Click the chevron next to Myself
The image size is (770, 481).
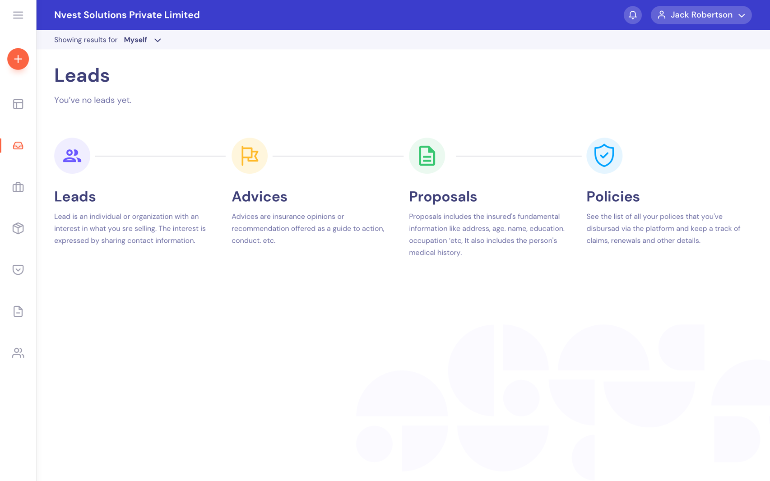(158, 40)
